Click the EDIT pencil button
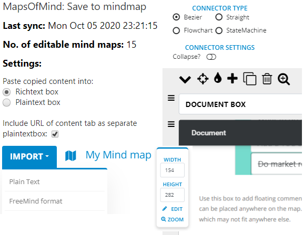Viewport: 303px width, 235px height. click(173, 209)
